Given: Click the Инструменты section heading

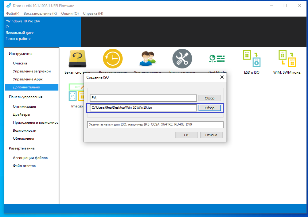Looking at the screenshot, I should [x=21, y=54].
